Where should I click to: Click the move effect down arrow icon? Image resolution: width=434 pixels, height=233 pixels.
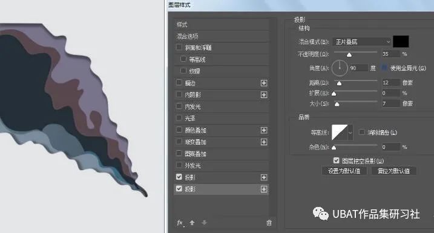[x=204, y=223]
